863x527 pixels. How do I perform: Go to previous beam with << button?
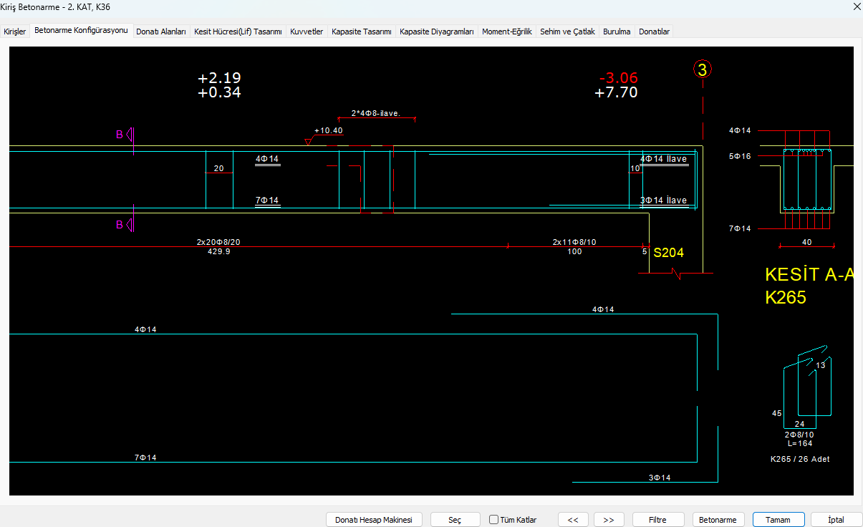(573, 520)
